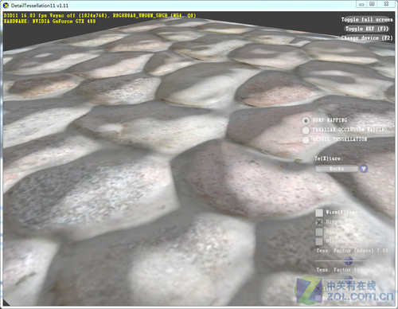Screen dimensions: 398x309
Task: Open the Rocks texture combo box
Action: tap(337, 169)
